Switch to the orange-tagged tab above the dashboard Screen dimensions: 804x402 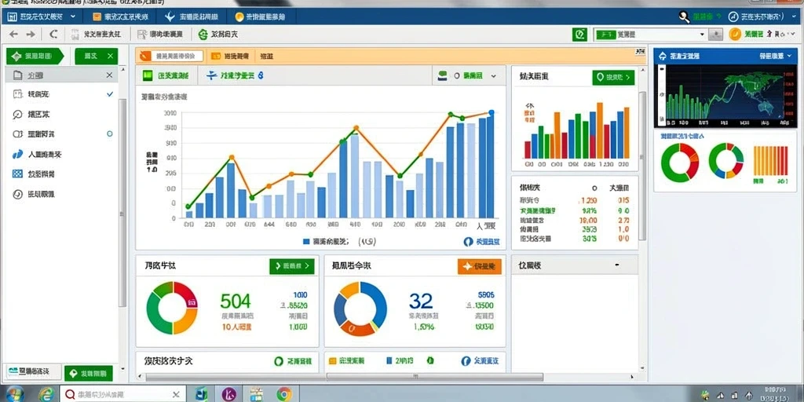click(170, 56)
